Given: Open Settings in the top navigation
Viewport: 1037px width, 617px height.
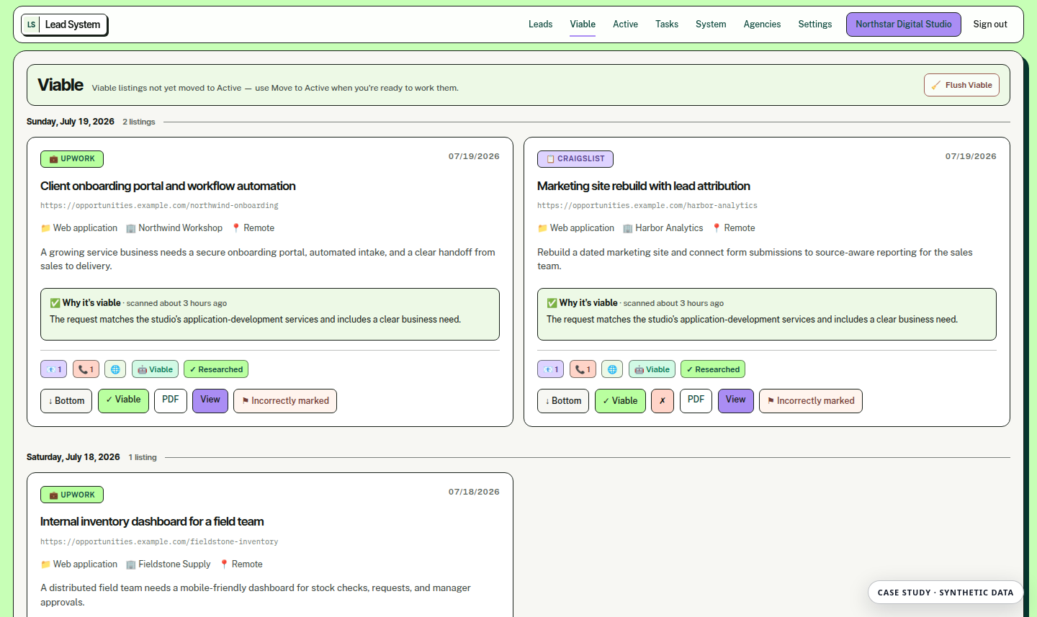Looking at the screenshot, I should click(814, 24).
